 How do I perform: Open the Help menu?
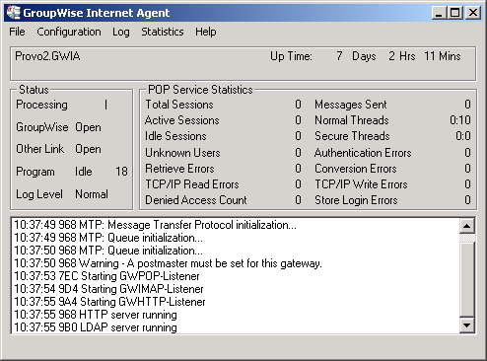pos(206,32)
